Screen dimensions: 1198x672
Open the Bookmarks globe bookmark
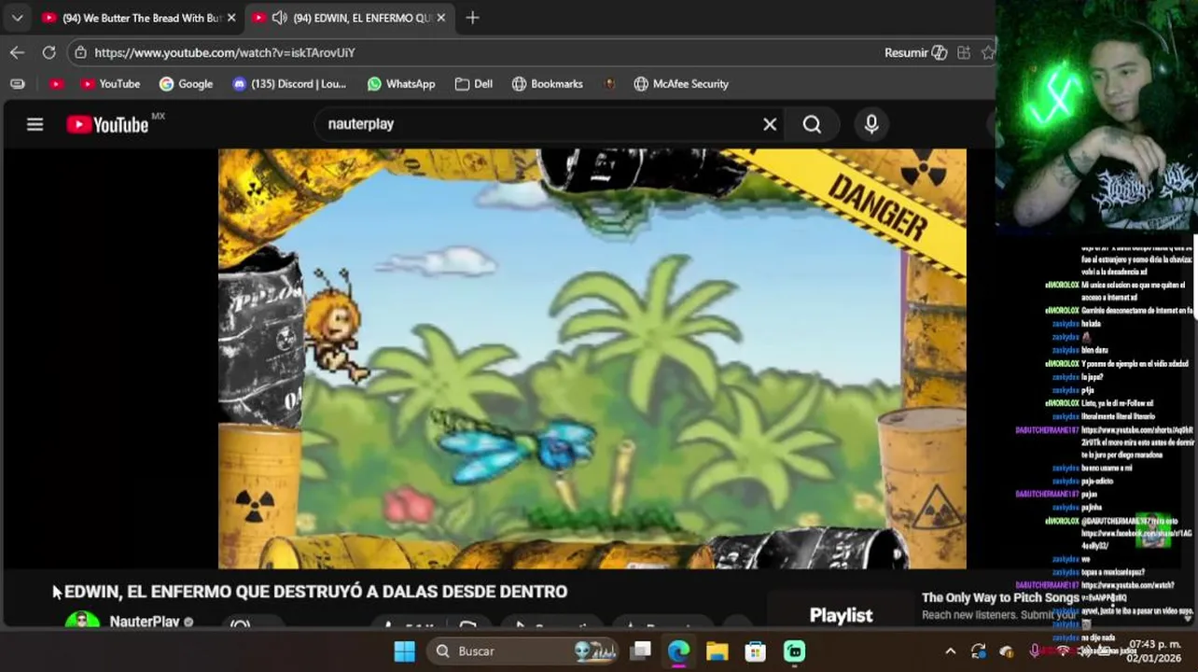pyautogui.click(x=548, y=84)
